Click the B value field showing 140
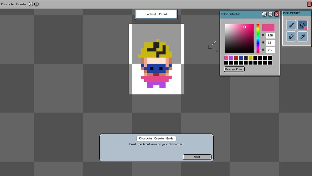312x176 pixels. coord(270,50)
